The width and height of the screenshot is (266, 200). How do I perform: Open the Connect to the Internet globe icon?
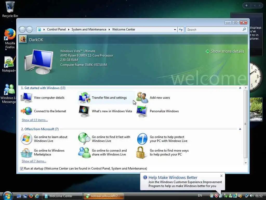[x=26, y=111]
